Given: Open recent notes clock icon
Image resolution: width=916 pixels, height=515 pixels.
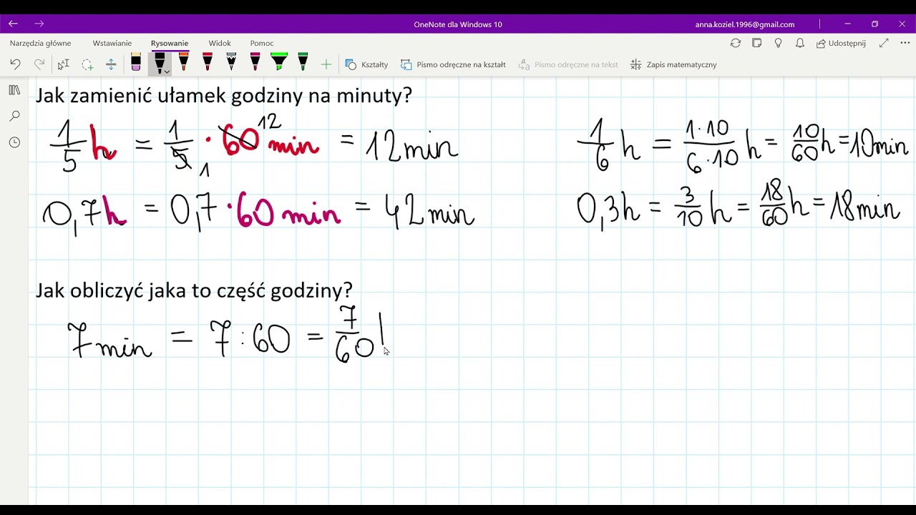Looking at the screenshot, I should pyautogui.click(x=14, y=142).
